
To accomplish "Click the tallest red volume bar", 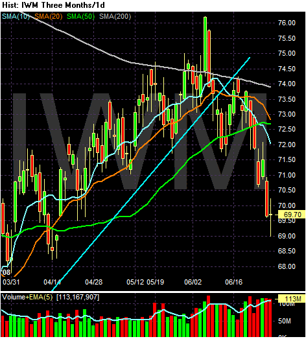I will pos(209,316).
